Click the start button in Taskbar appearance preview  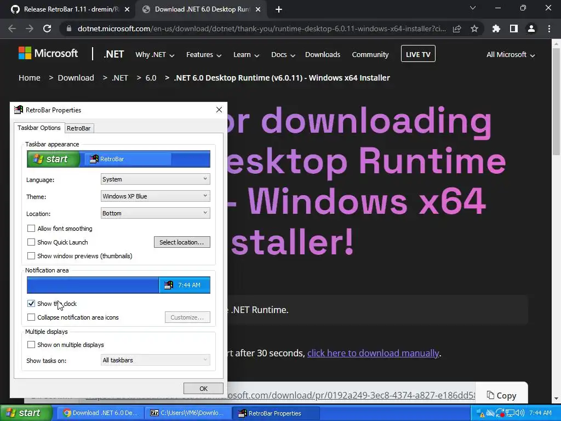tap(53, 159)
